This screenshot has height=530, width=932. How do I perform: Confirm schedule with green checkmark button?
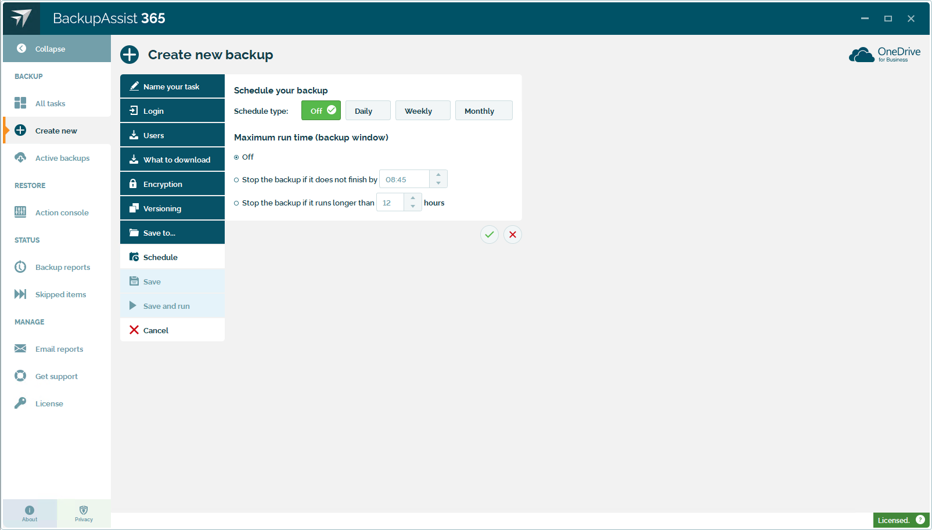click(x=490, y=235)
